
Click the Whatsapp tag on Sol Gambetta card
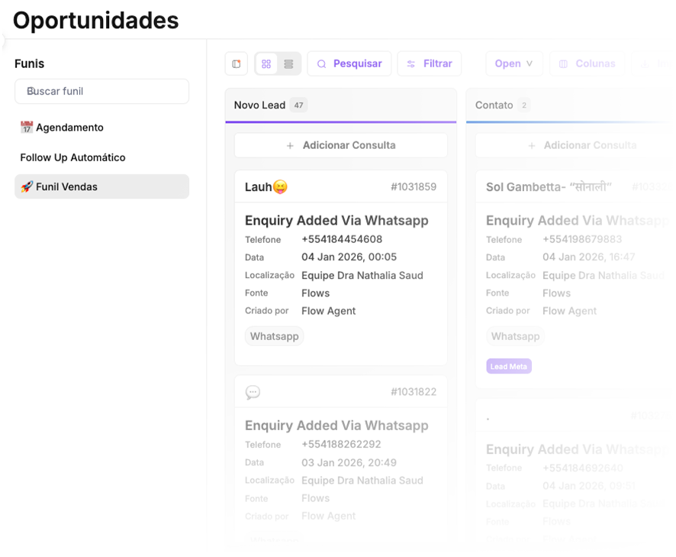(516, 336)
